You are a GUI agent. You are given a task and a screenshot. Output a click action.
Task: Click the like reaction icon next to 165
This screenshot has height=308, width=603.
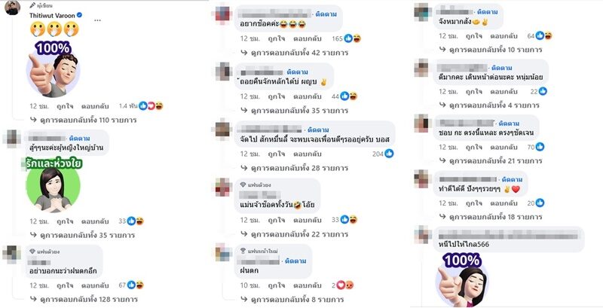[348, 38]
